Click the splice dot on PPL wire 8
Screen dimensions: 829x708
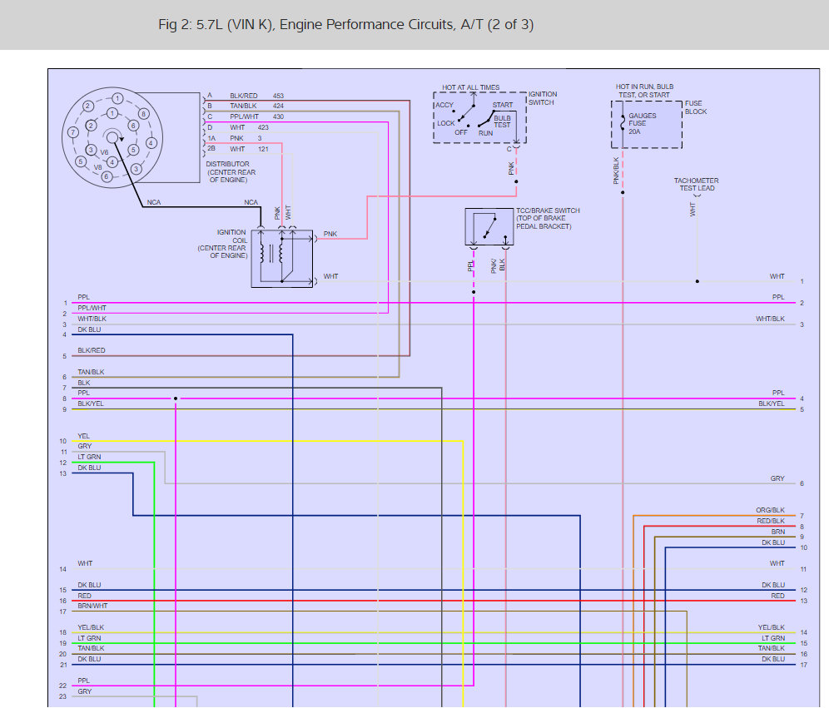pyautogui.click(x=176, y=399)
